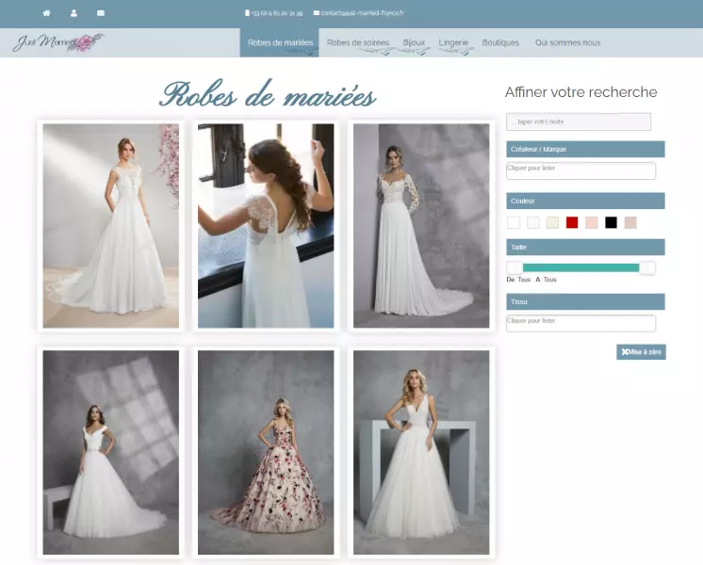Open the Créateur / Marque dropdown list
Image resolution: width=703 pixels, height=565 pixels.
[x=580, y=170]
